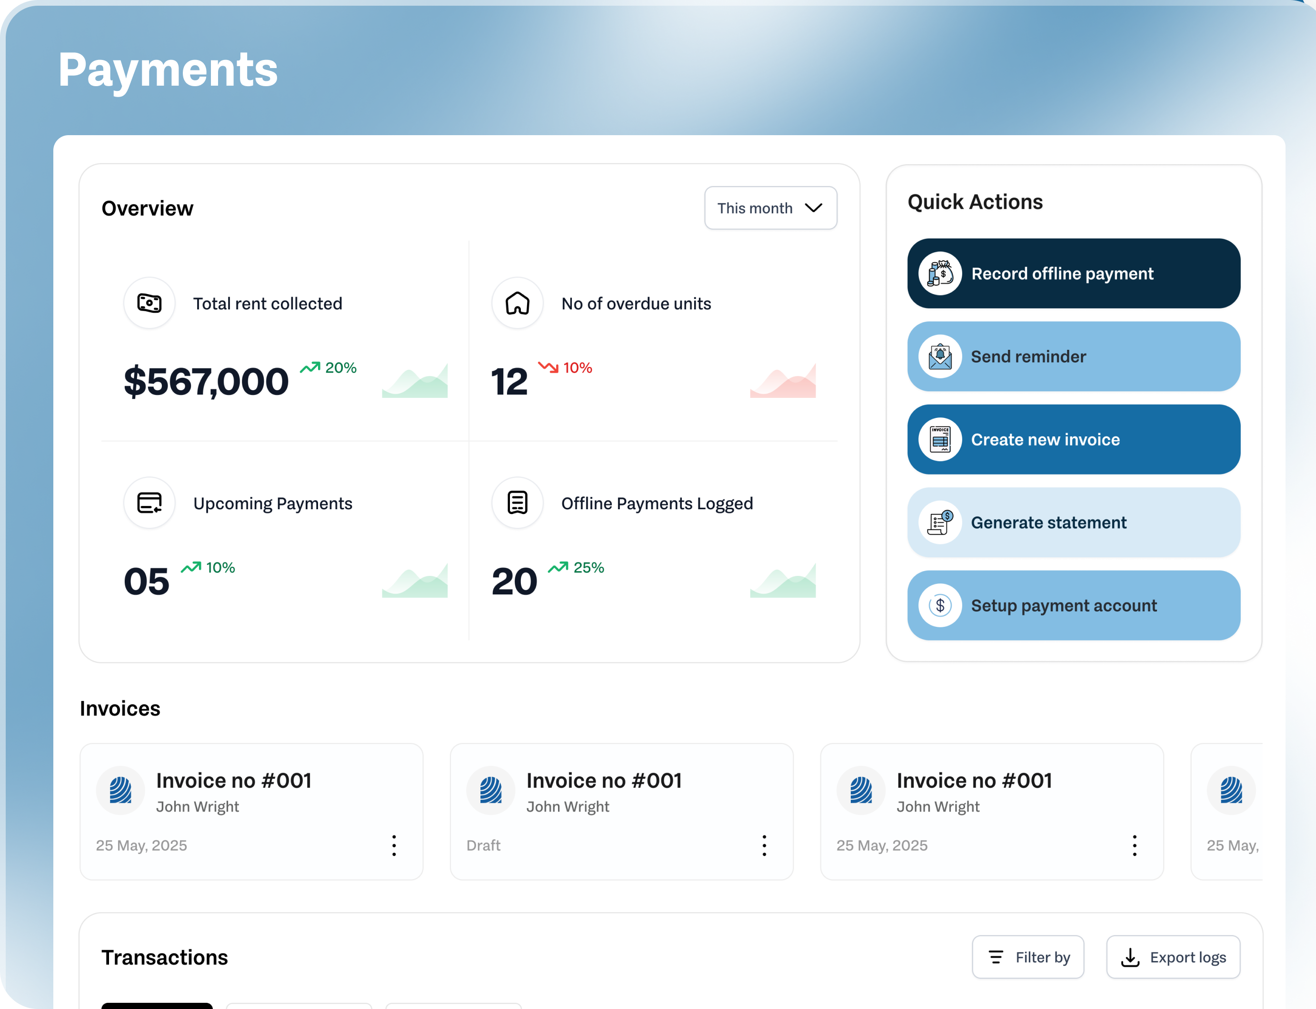Click the house icon beside No of overdue units
Image resolution: width=1316 pixels, height=1009 pixels.
tap(518, 303)
